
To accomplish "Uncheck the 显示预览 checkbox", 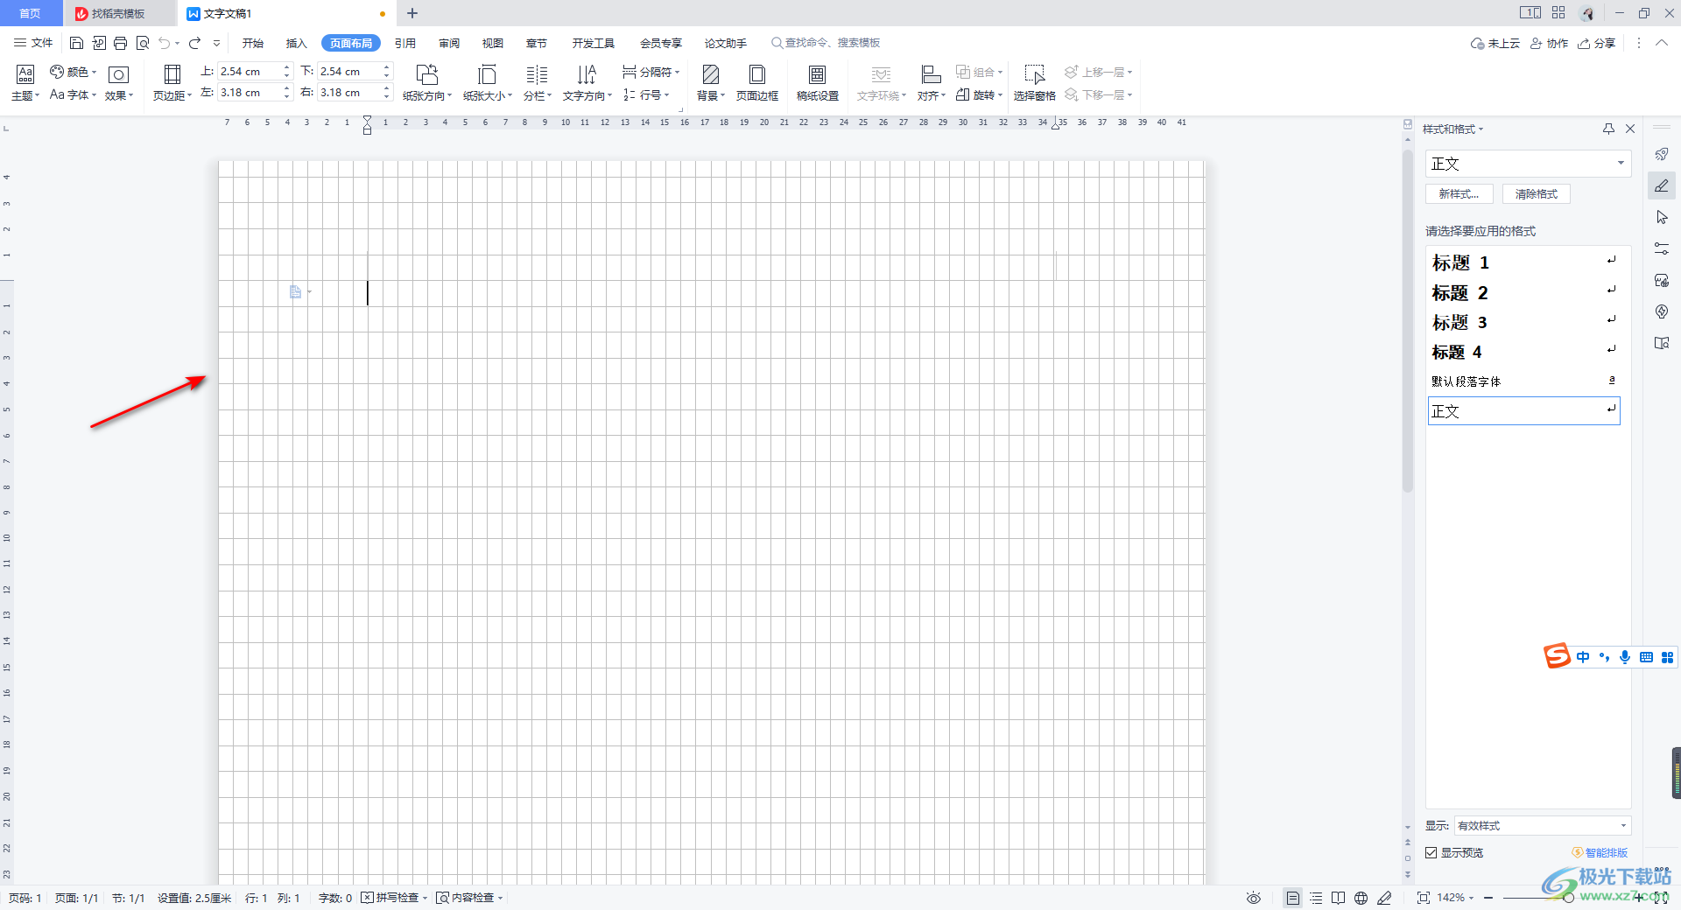I will tap(1431, 852).
